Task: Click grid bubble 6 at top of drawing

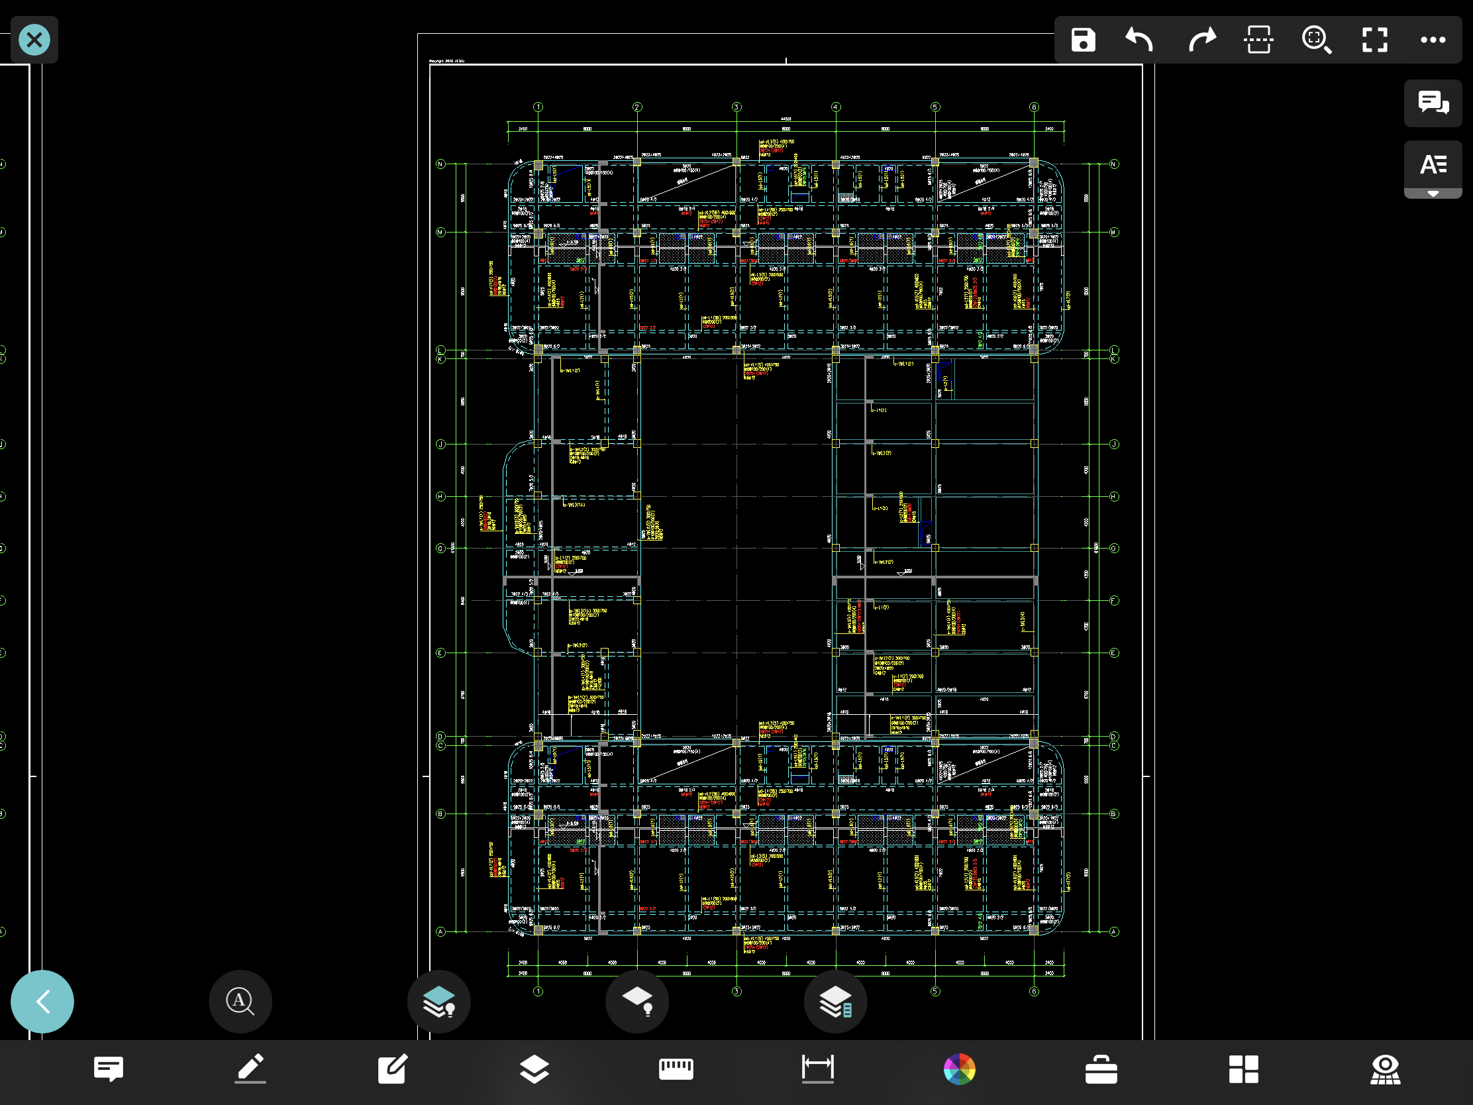Action: (x=1034, y=107)
